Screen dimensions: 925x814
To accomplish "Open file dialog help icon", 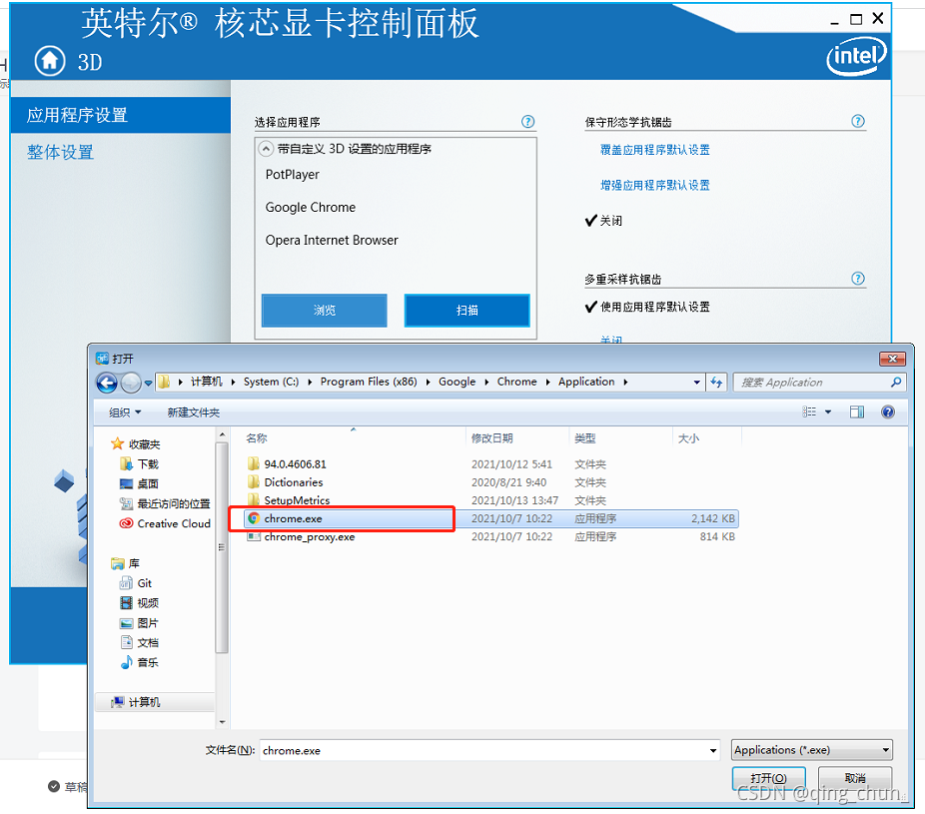I will point(887,411).
